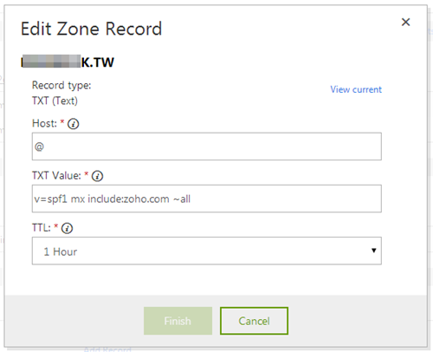Open the TTL info icon
Screen dimensions: 433x352
pos(67,228)
